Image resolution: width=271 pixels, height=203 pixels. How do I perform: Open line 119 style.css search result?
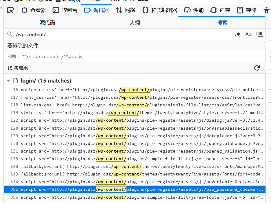point(142,113)
